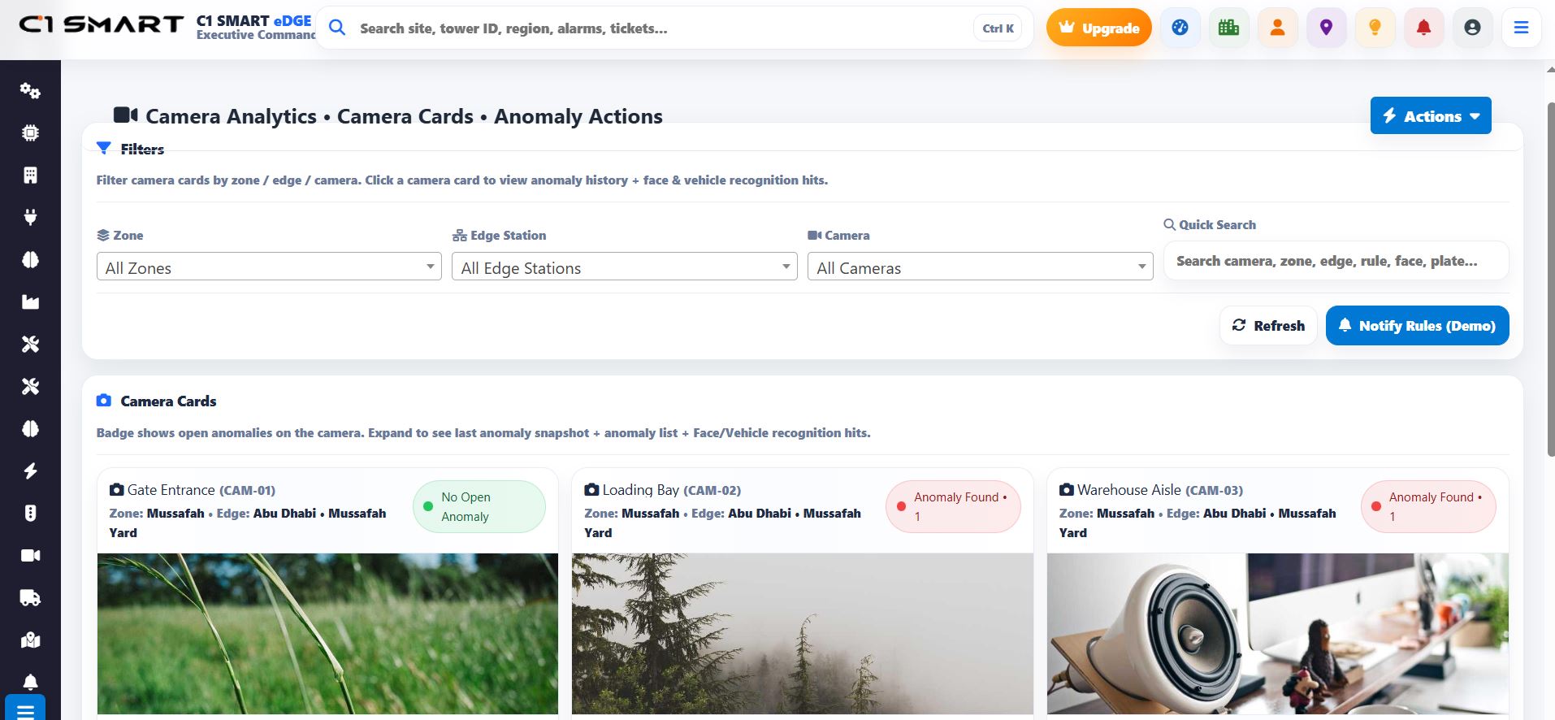The width and height of the screenshot is (1555, 720).
Task: Open the dark user account avatar icon
Action: coord(1472,28)
